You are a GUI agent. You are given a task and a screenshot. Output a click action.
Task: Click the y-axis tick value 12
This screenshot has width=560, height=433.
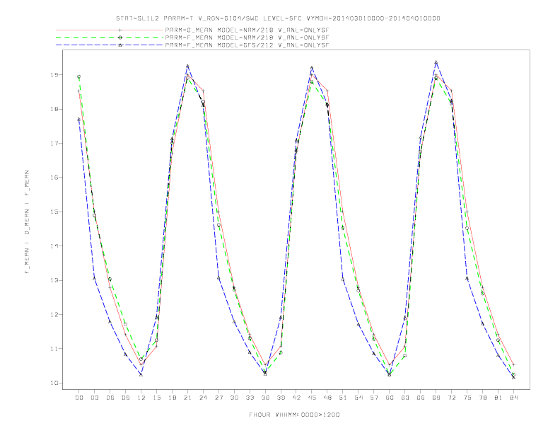pyautogui.click(x=54, y=315)
